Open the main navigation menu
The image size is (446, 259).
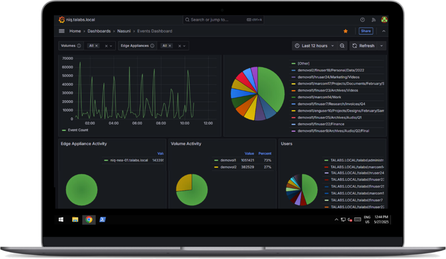(61, 31)
